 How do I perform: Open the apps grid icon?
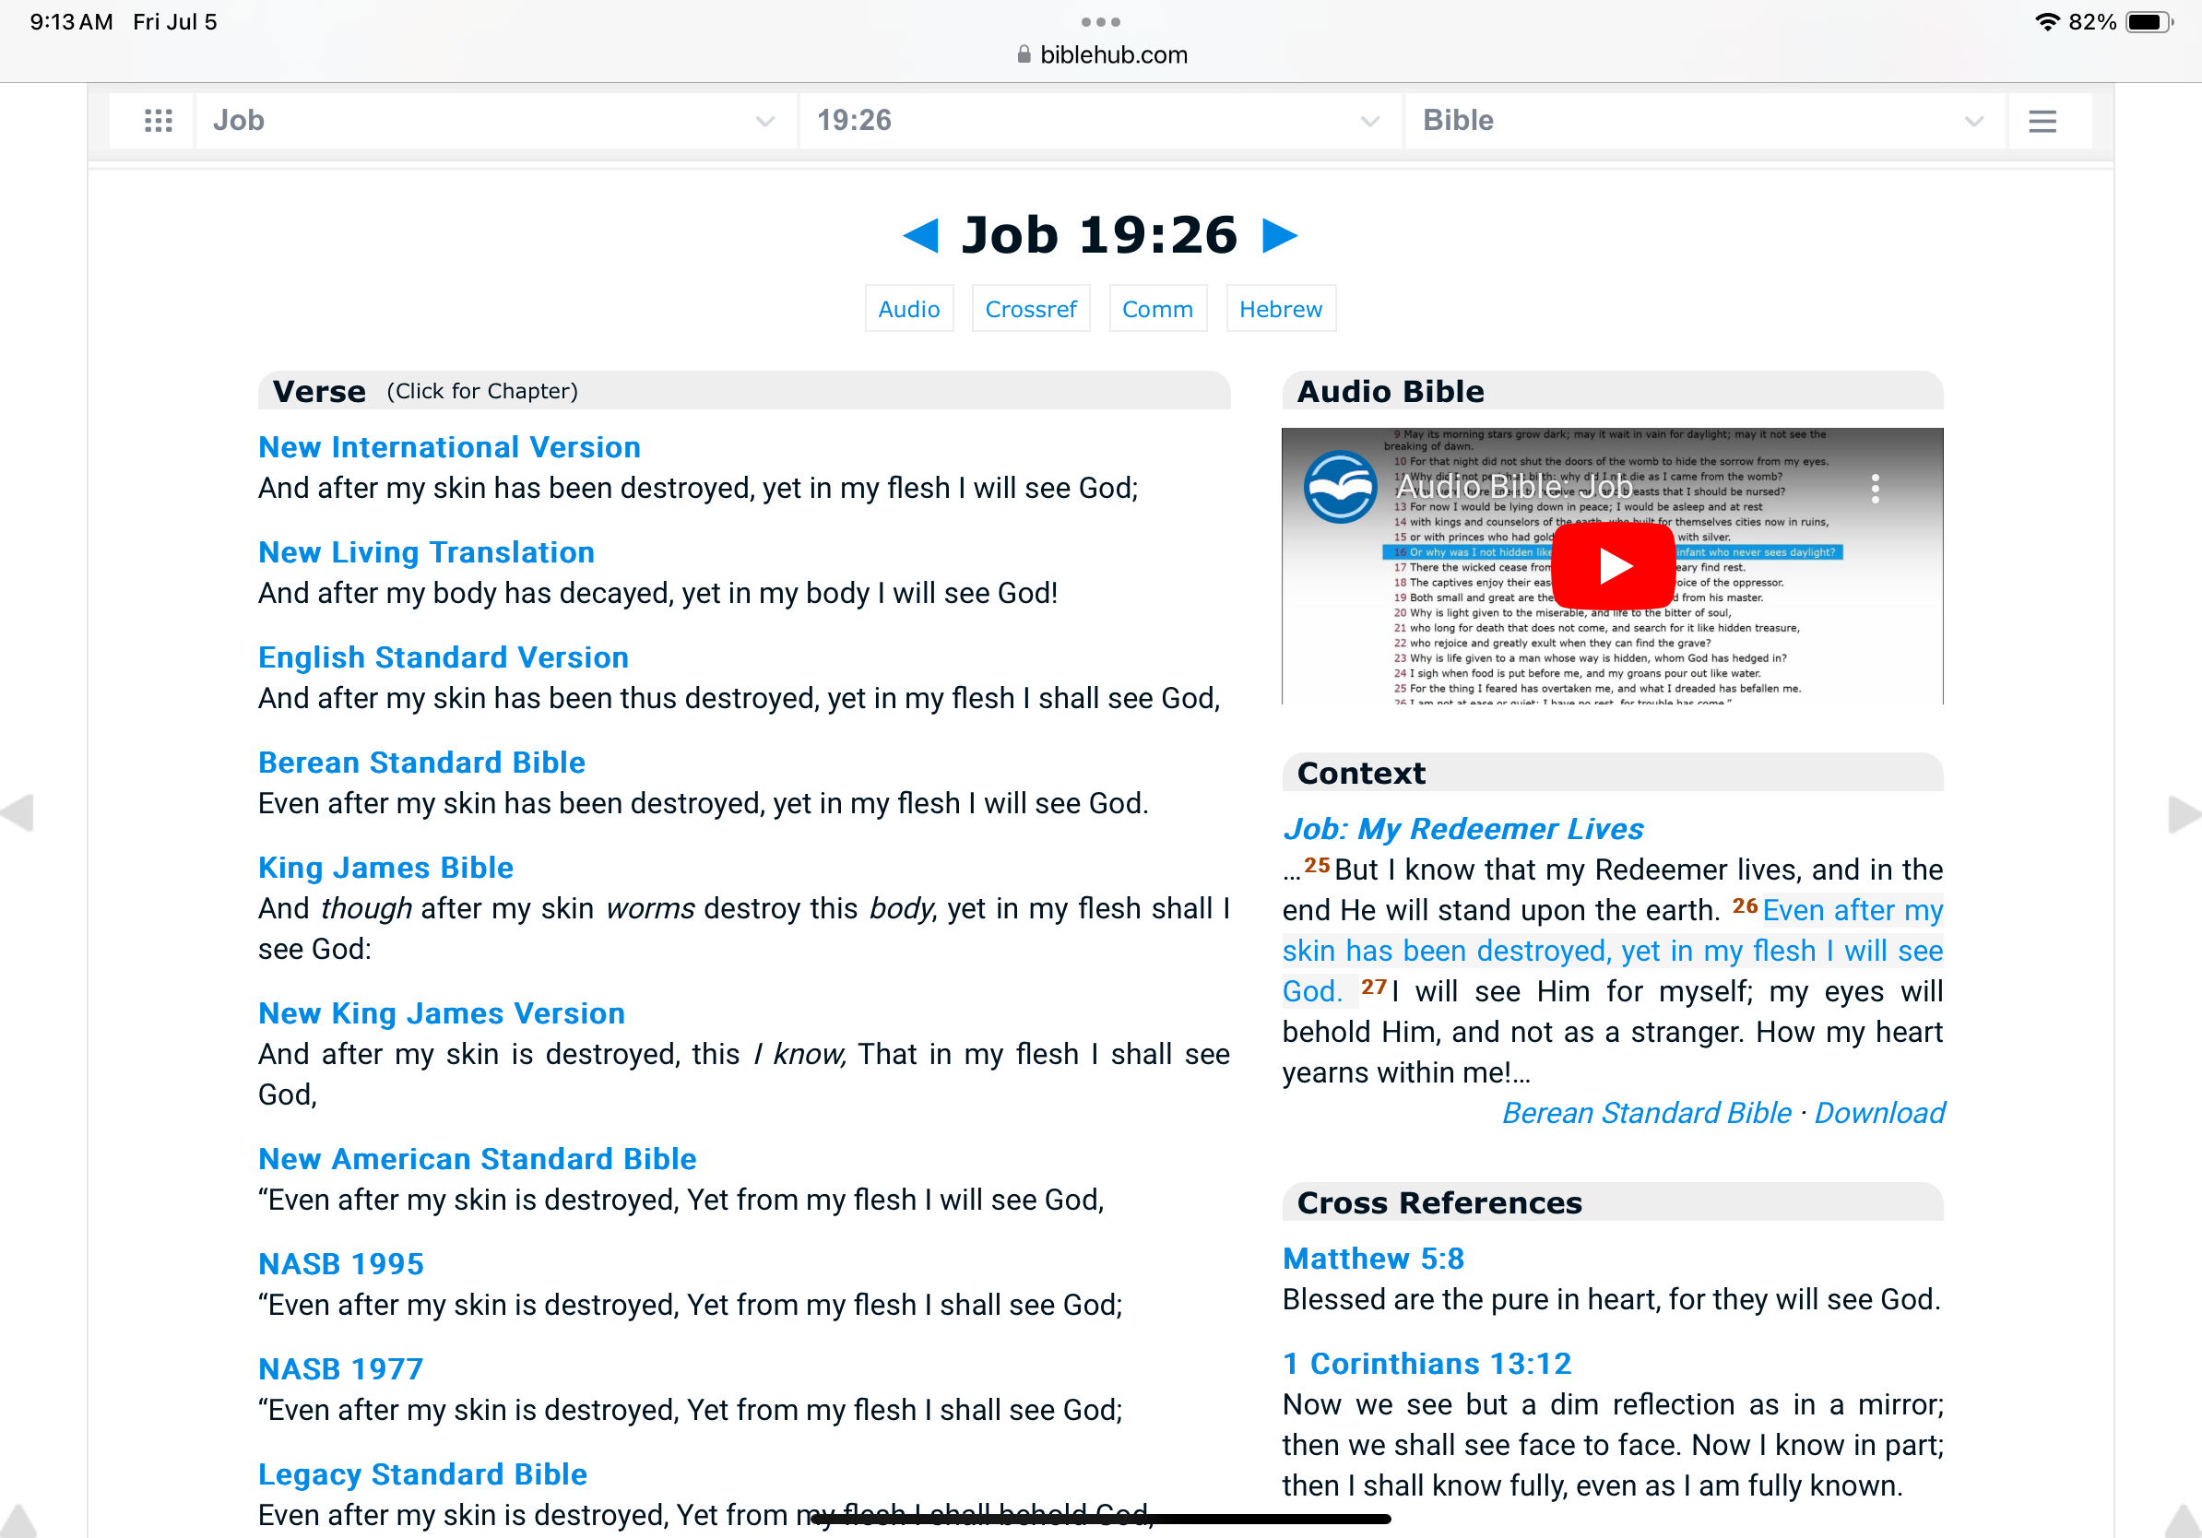pyautogui.click(x=159, y=121)
